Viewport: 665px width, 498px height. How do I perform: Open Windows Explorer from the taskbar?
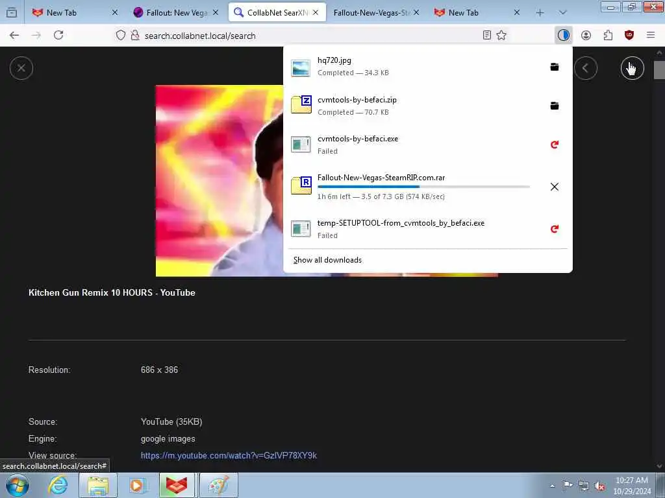98,486
